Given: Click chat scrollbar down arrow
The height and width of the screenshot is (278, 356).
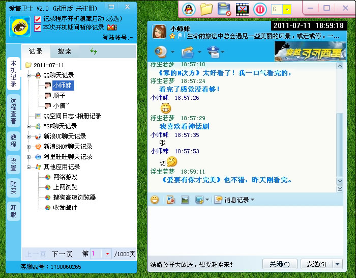Looking at the screenshot, I should tap(340, 181).
